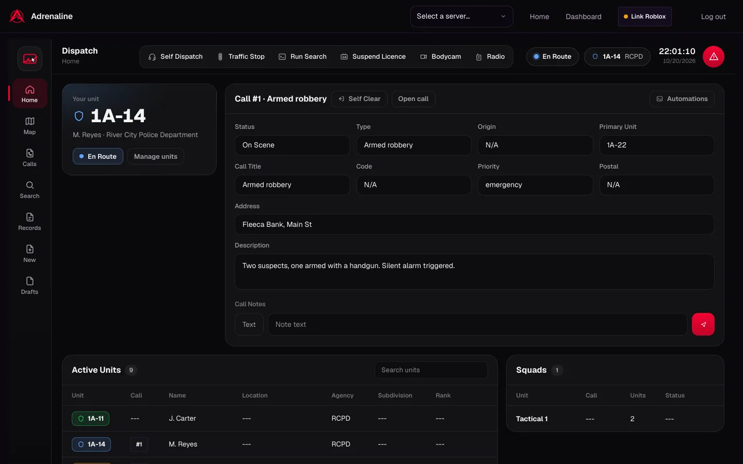Click the red panic alert icon
This screenshot has width=743, height=464.
point(714,57)
